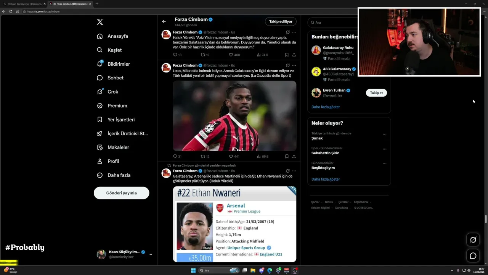
Task: Open Grok action on the Haluk Yürekli post
Action: (287, 32)
